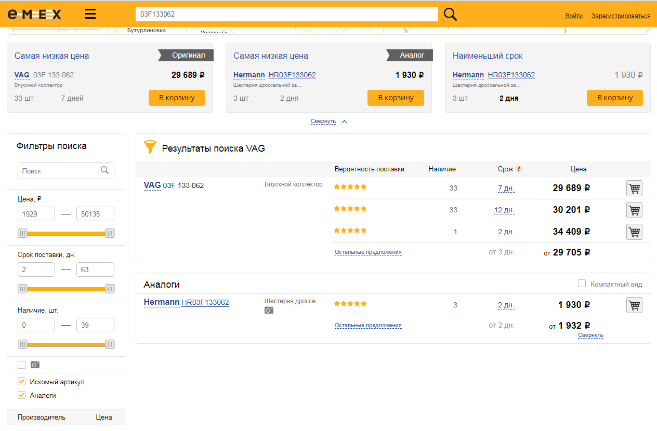Open the Наименьший срок card title
The width and height of the screenshot is (657, 431).
(x=488, y=56)
